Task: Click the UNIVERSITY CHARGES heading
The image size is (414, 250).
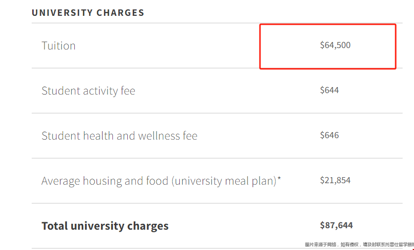Action: (x=88, y=13)
